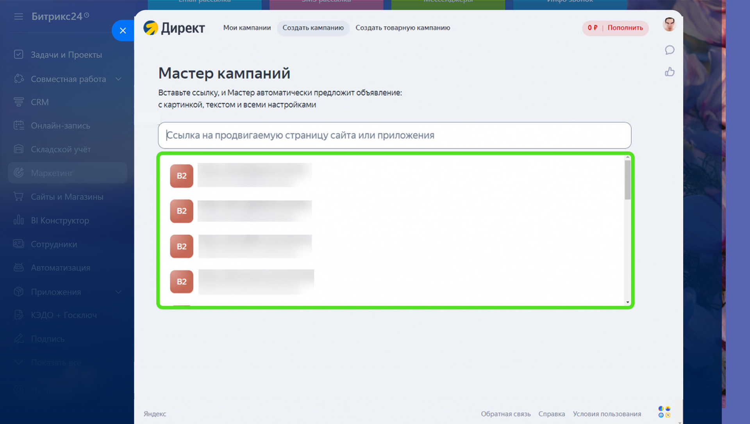Open the CRM section
750x424 pixels.
click(40, 102)
